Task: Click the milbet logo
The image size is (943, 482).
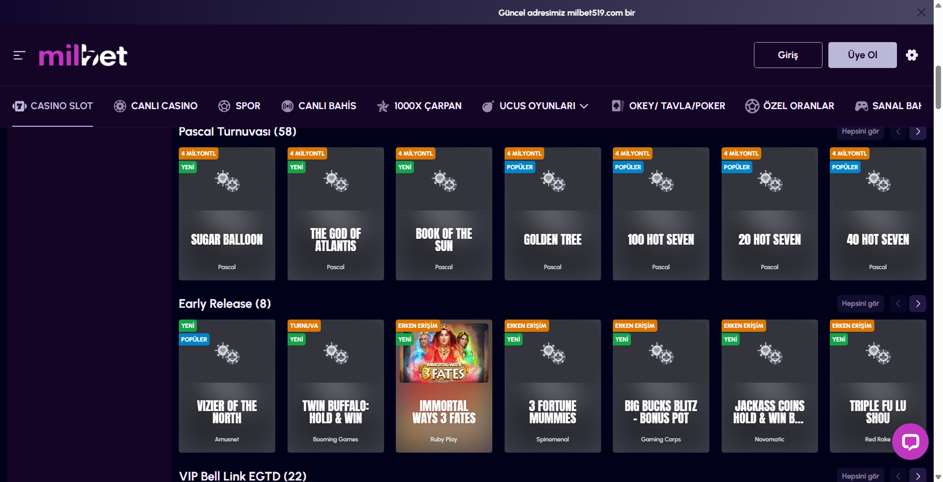Action: click(x=83, y=55)
